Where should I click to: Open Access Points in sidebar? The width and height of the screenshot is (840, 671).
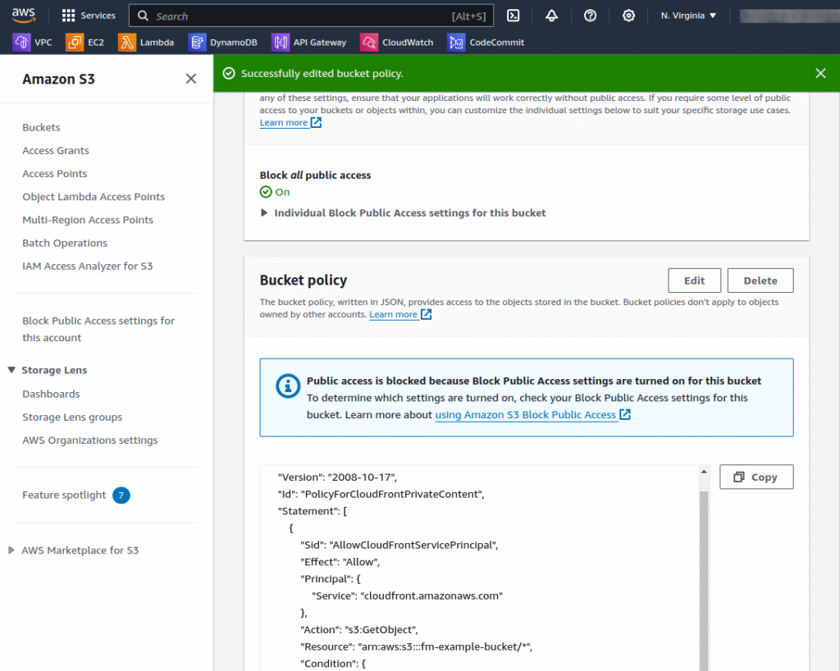point(55,174)
